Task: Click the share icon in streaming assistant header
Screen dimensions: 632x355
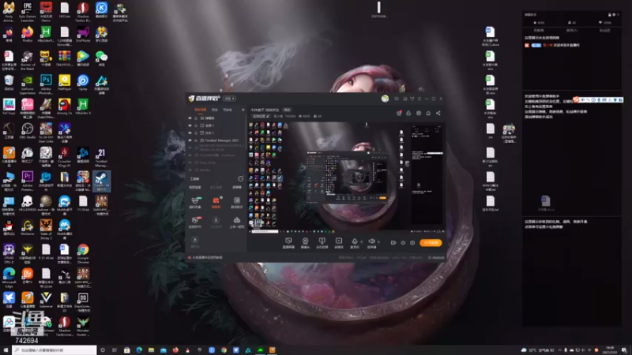Action: (438, 113)
